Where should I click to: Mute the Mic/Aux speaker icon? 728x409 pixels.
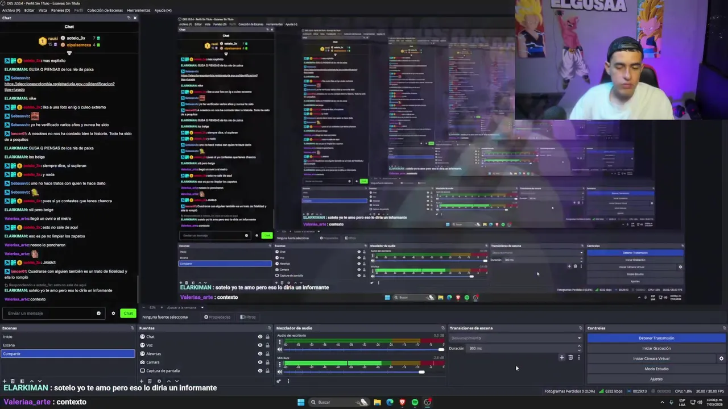click(x=279, y=372)
